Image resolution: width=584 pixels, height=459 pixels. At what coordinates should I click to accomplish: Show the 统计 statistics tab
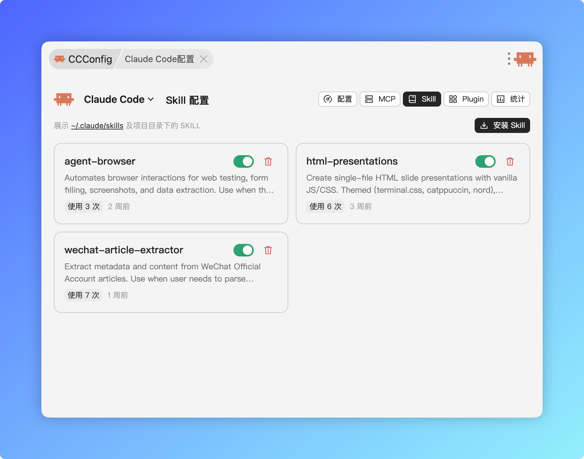(x=511, y=99)
